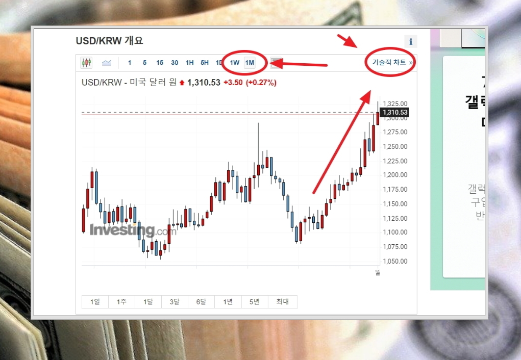
Task: Set chart range to 1달
Action: click(x=148, y=301)
